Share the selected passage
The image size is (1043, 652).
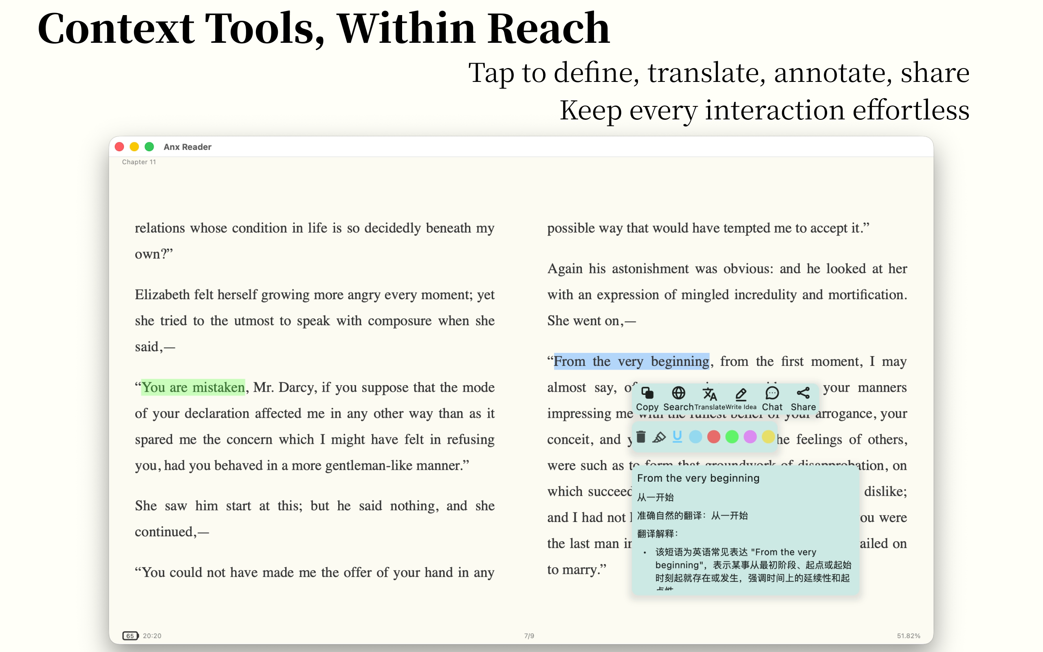pyautogui.click(x=803, y=398)
